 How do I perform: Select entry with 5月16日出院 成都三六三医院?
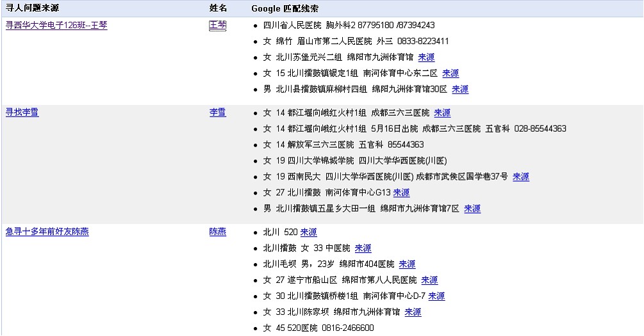tap(415, 129)
